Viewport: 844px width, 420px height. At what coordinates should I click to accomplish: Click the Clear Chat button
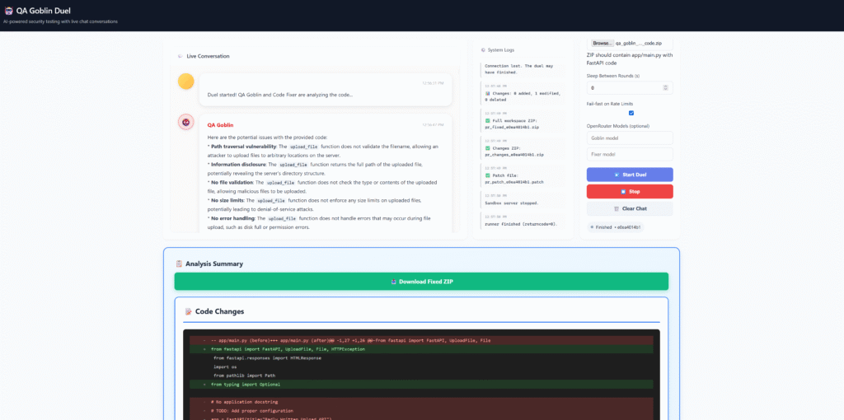point(630,208)
